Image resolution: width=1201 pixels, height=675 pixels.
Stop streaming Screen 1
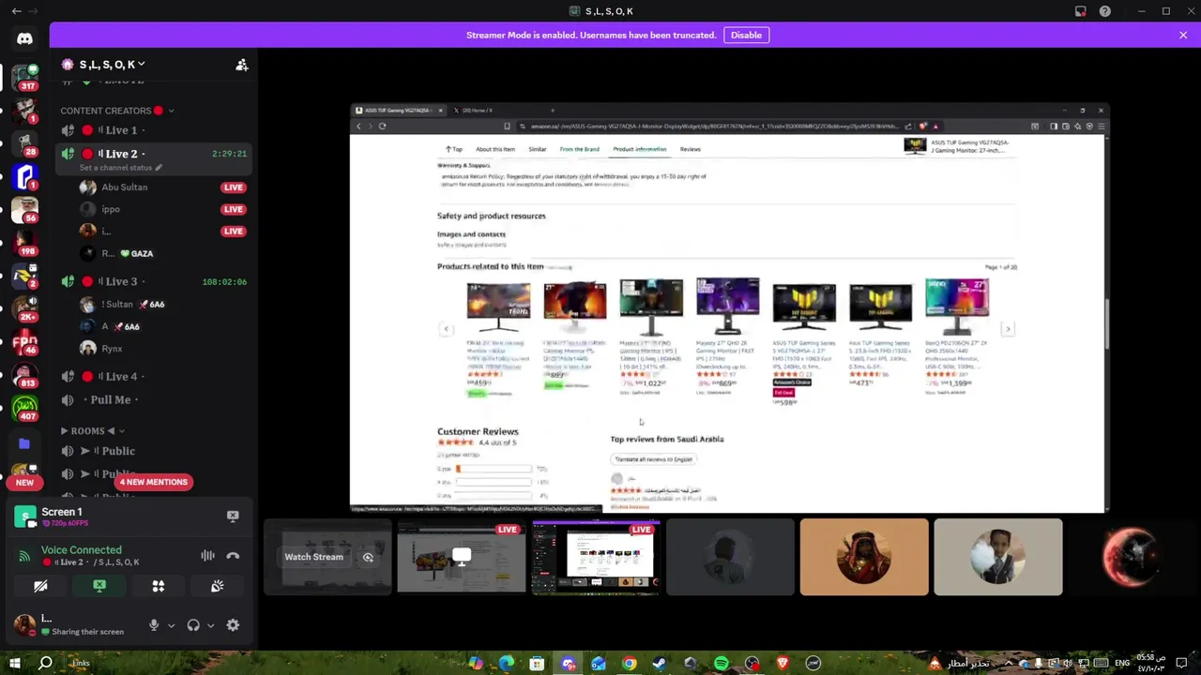pos(233,516)
